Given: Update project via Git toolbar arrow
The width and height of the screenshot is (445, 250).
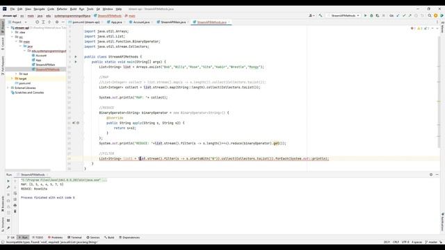Looking at the screenshot, I should click(398, 15).
